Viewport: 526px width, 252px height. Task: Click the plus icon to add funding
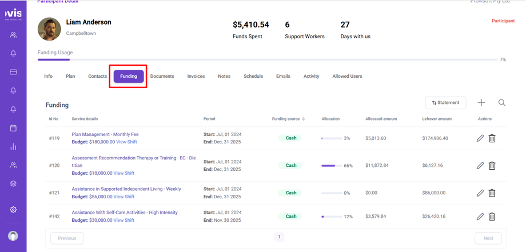point(481,103)
